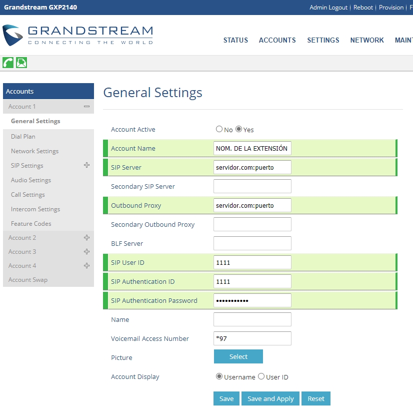Click Admin Logout
The width and height of the screenshot is (413, 408).
coord(328,8)
